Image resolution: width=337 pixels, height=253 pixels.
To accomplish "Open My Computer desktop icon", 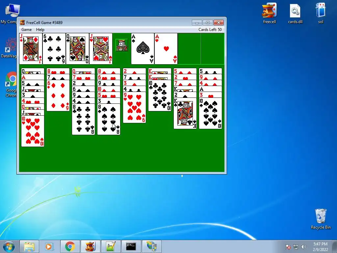I will 10,13.
